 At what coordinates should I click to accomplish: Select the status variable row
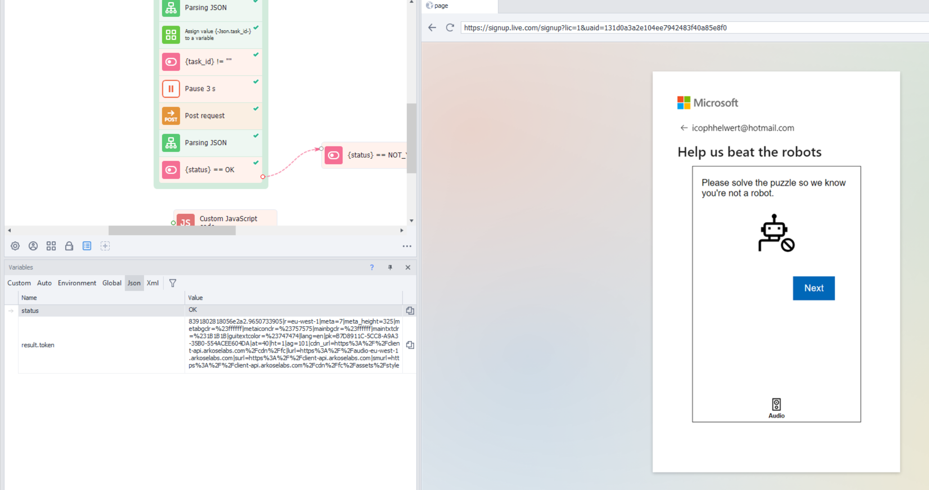(x=210, y=311)
